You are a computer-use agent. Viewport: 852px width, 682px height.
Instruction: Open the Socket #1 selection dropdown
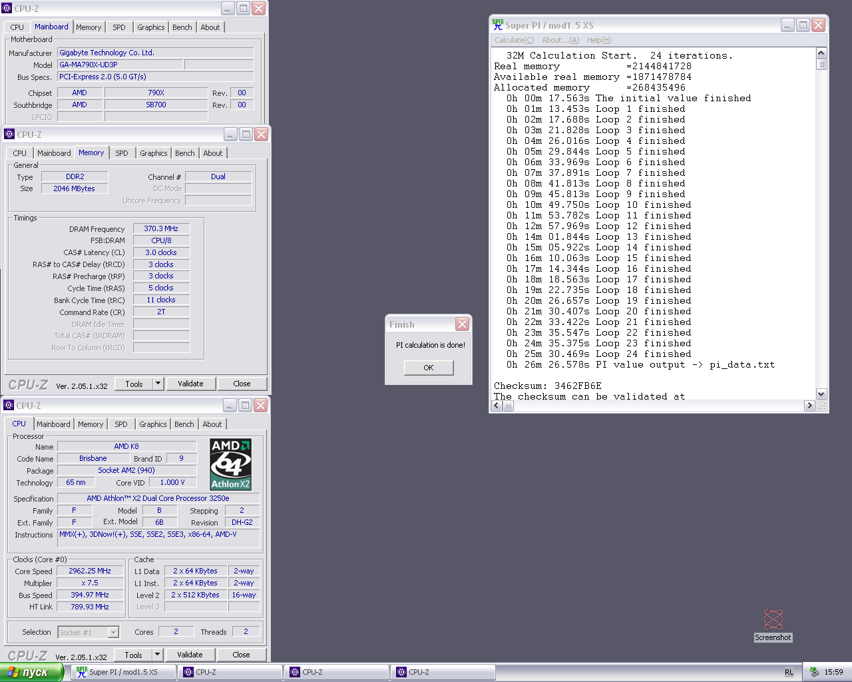[x=89, y=632]
